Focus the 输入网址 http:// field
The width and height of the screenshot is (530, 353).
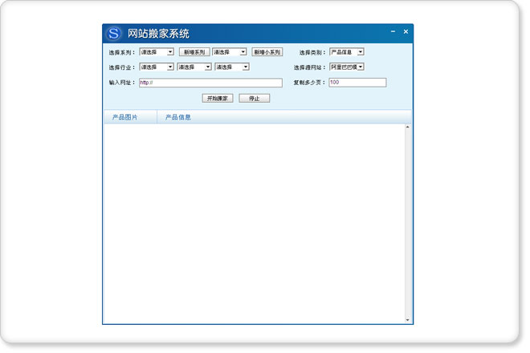pyautogui.click(x=210, y=83)
